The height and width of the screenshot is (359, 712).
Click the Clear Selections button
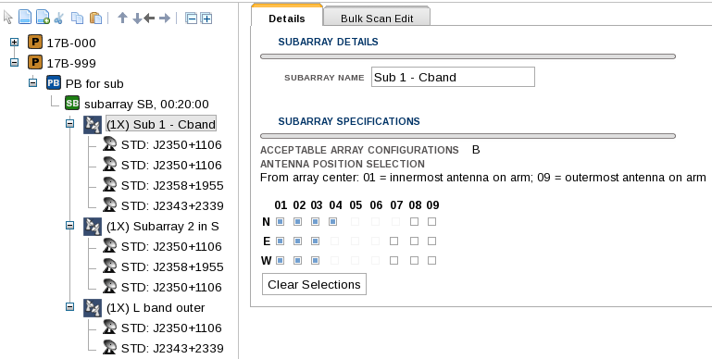click(314, 285)
